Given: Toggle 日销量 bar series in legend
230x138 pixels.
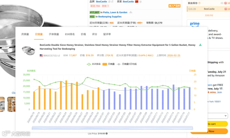Looking at the screenshot, I should tap(109, 64).
